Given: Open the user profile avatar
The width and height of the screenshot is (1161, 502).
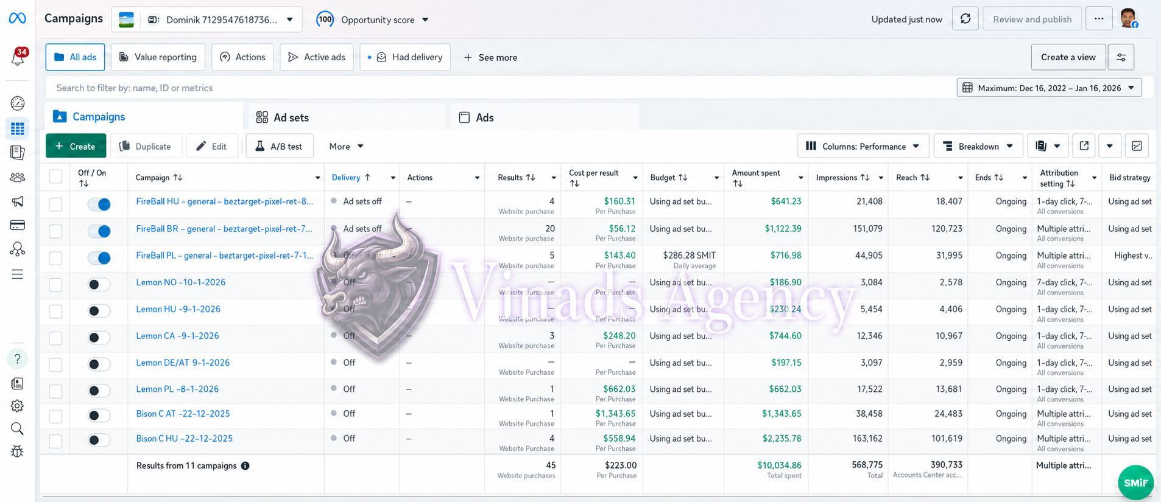Looking at the screenshot, I should [x=1129, y=18].
